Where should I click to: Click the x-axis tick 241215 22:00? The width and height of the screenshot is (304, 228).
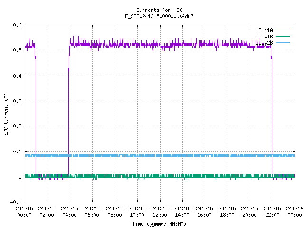[272, 211]
